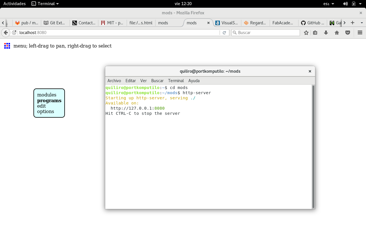
Task: Open the Terminal app menu in top bar
Action: coord(45,4)
